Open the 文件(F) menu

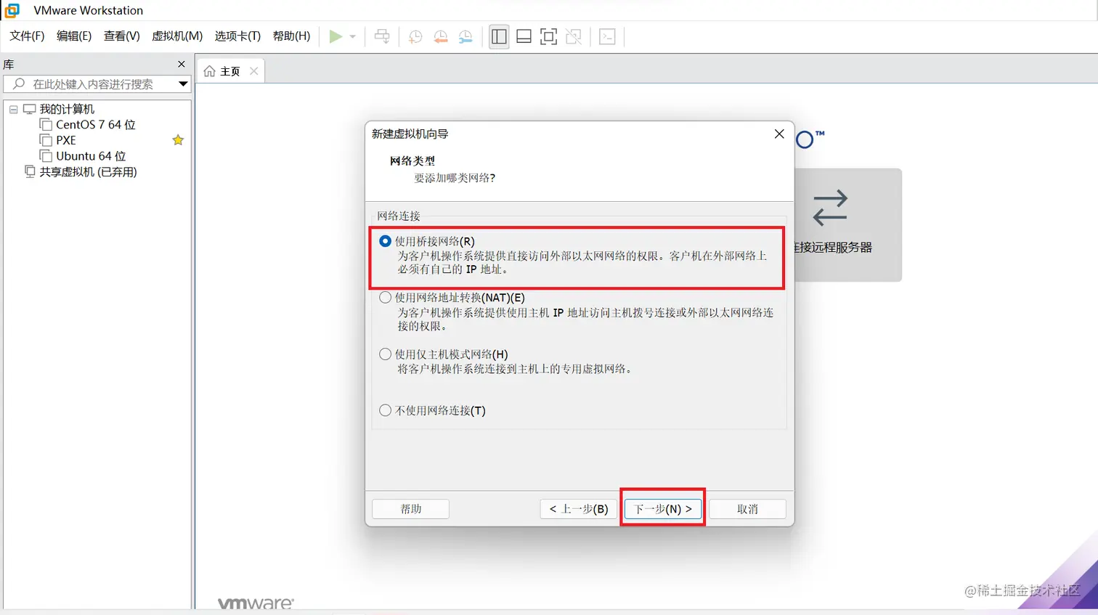point(27,36)
